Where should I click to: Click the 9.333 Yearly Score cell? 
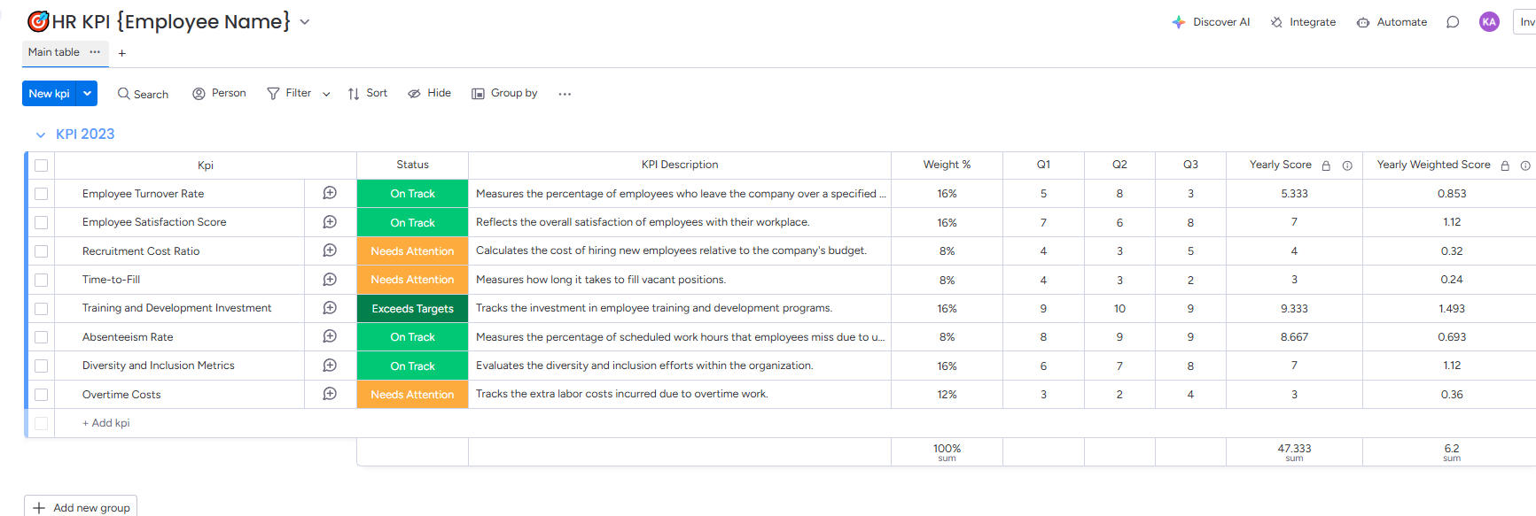1294,309
